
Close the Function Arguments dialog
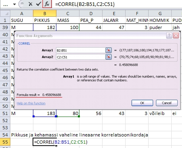[x=176, y=35]
